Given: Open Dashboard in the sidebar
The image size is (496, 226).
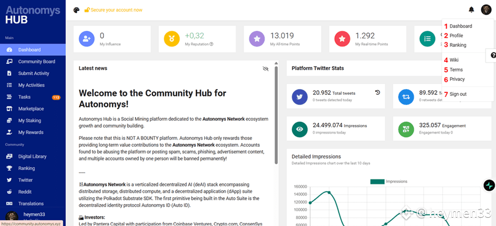Looking at the screenshot, I should (33, 50).
